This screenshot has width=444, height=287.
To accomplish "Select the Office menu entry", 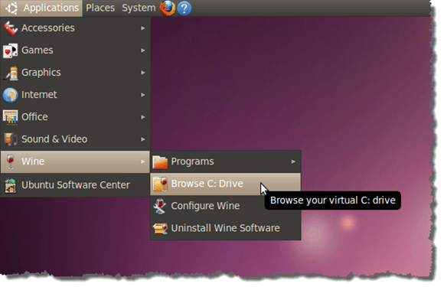I will [x=75, y=117].
